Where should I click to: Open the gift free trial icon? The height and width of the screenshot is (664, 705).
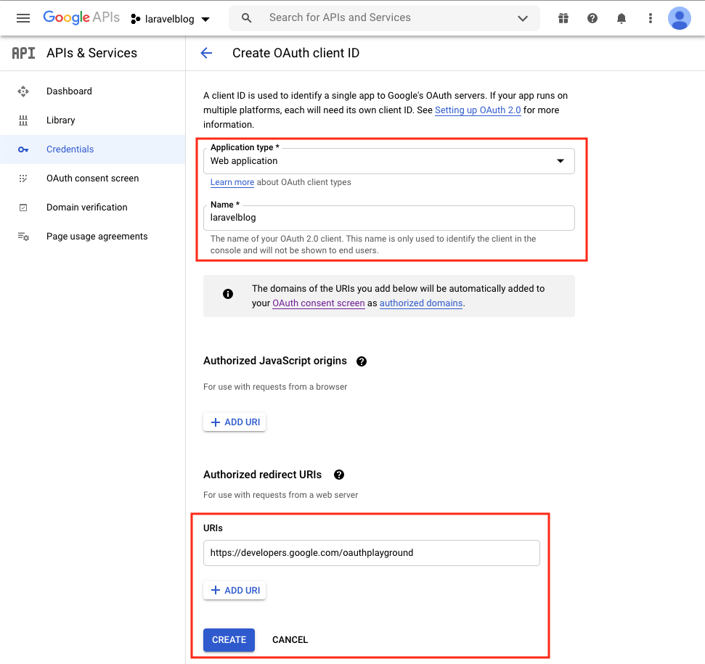(563, 18)
